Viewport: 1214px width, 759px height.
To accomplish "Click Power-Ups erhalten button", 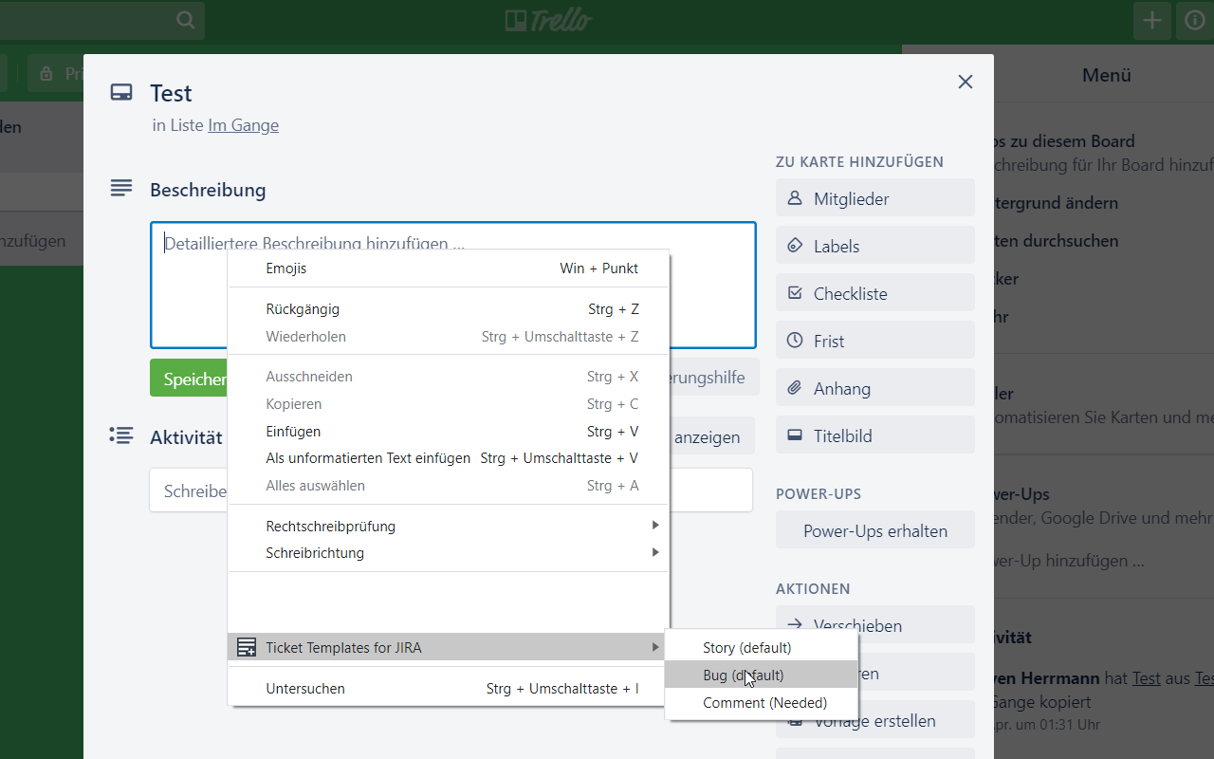I will click(x=874, y=530).
